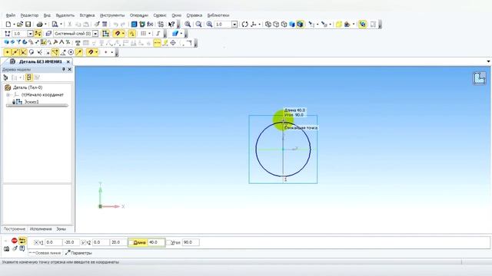Expand the Начало координат tree node

[x=8, y=94]
